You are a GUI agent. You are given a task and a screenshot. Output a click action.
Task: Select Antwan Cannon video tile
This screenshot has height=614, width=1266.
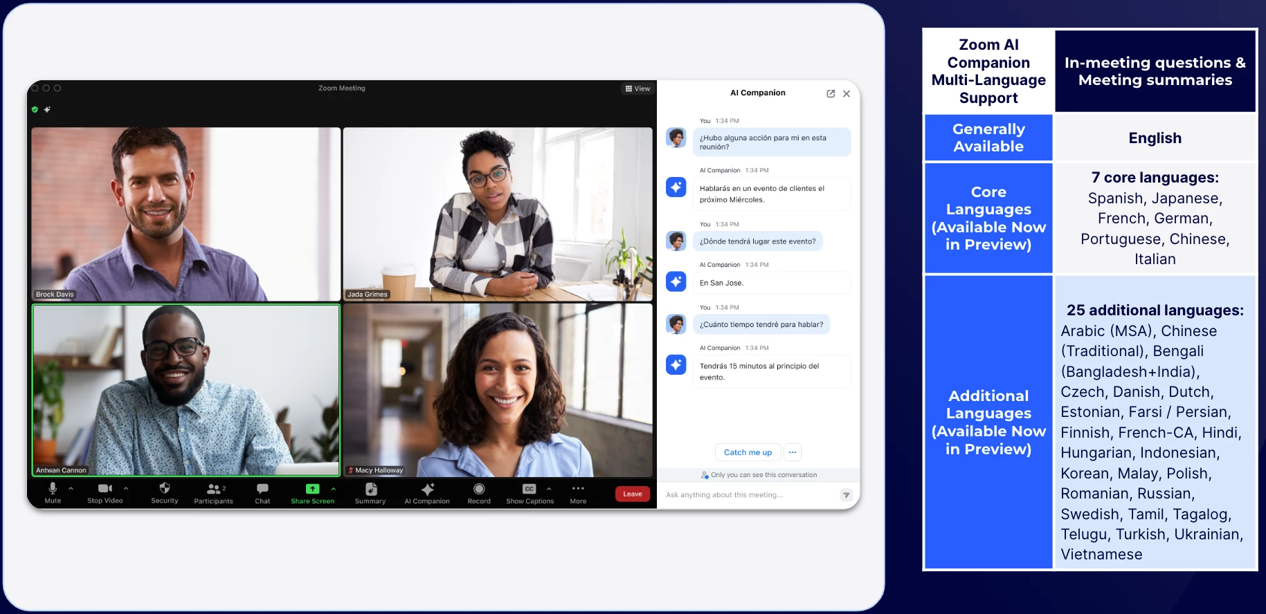tap(186, 390)
